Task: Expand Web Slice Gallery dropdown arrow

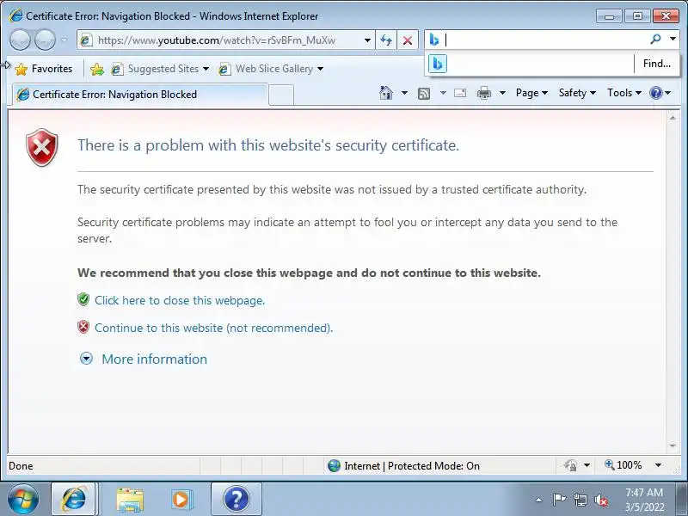Action: [320, 69]
